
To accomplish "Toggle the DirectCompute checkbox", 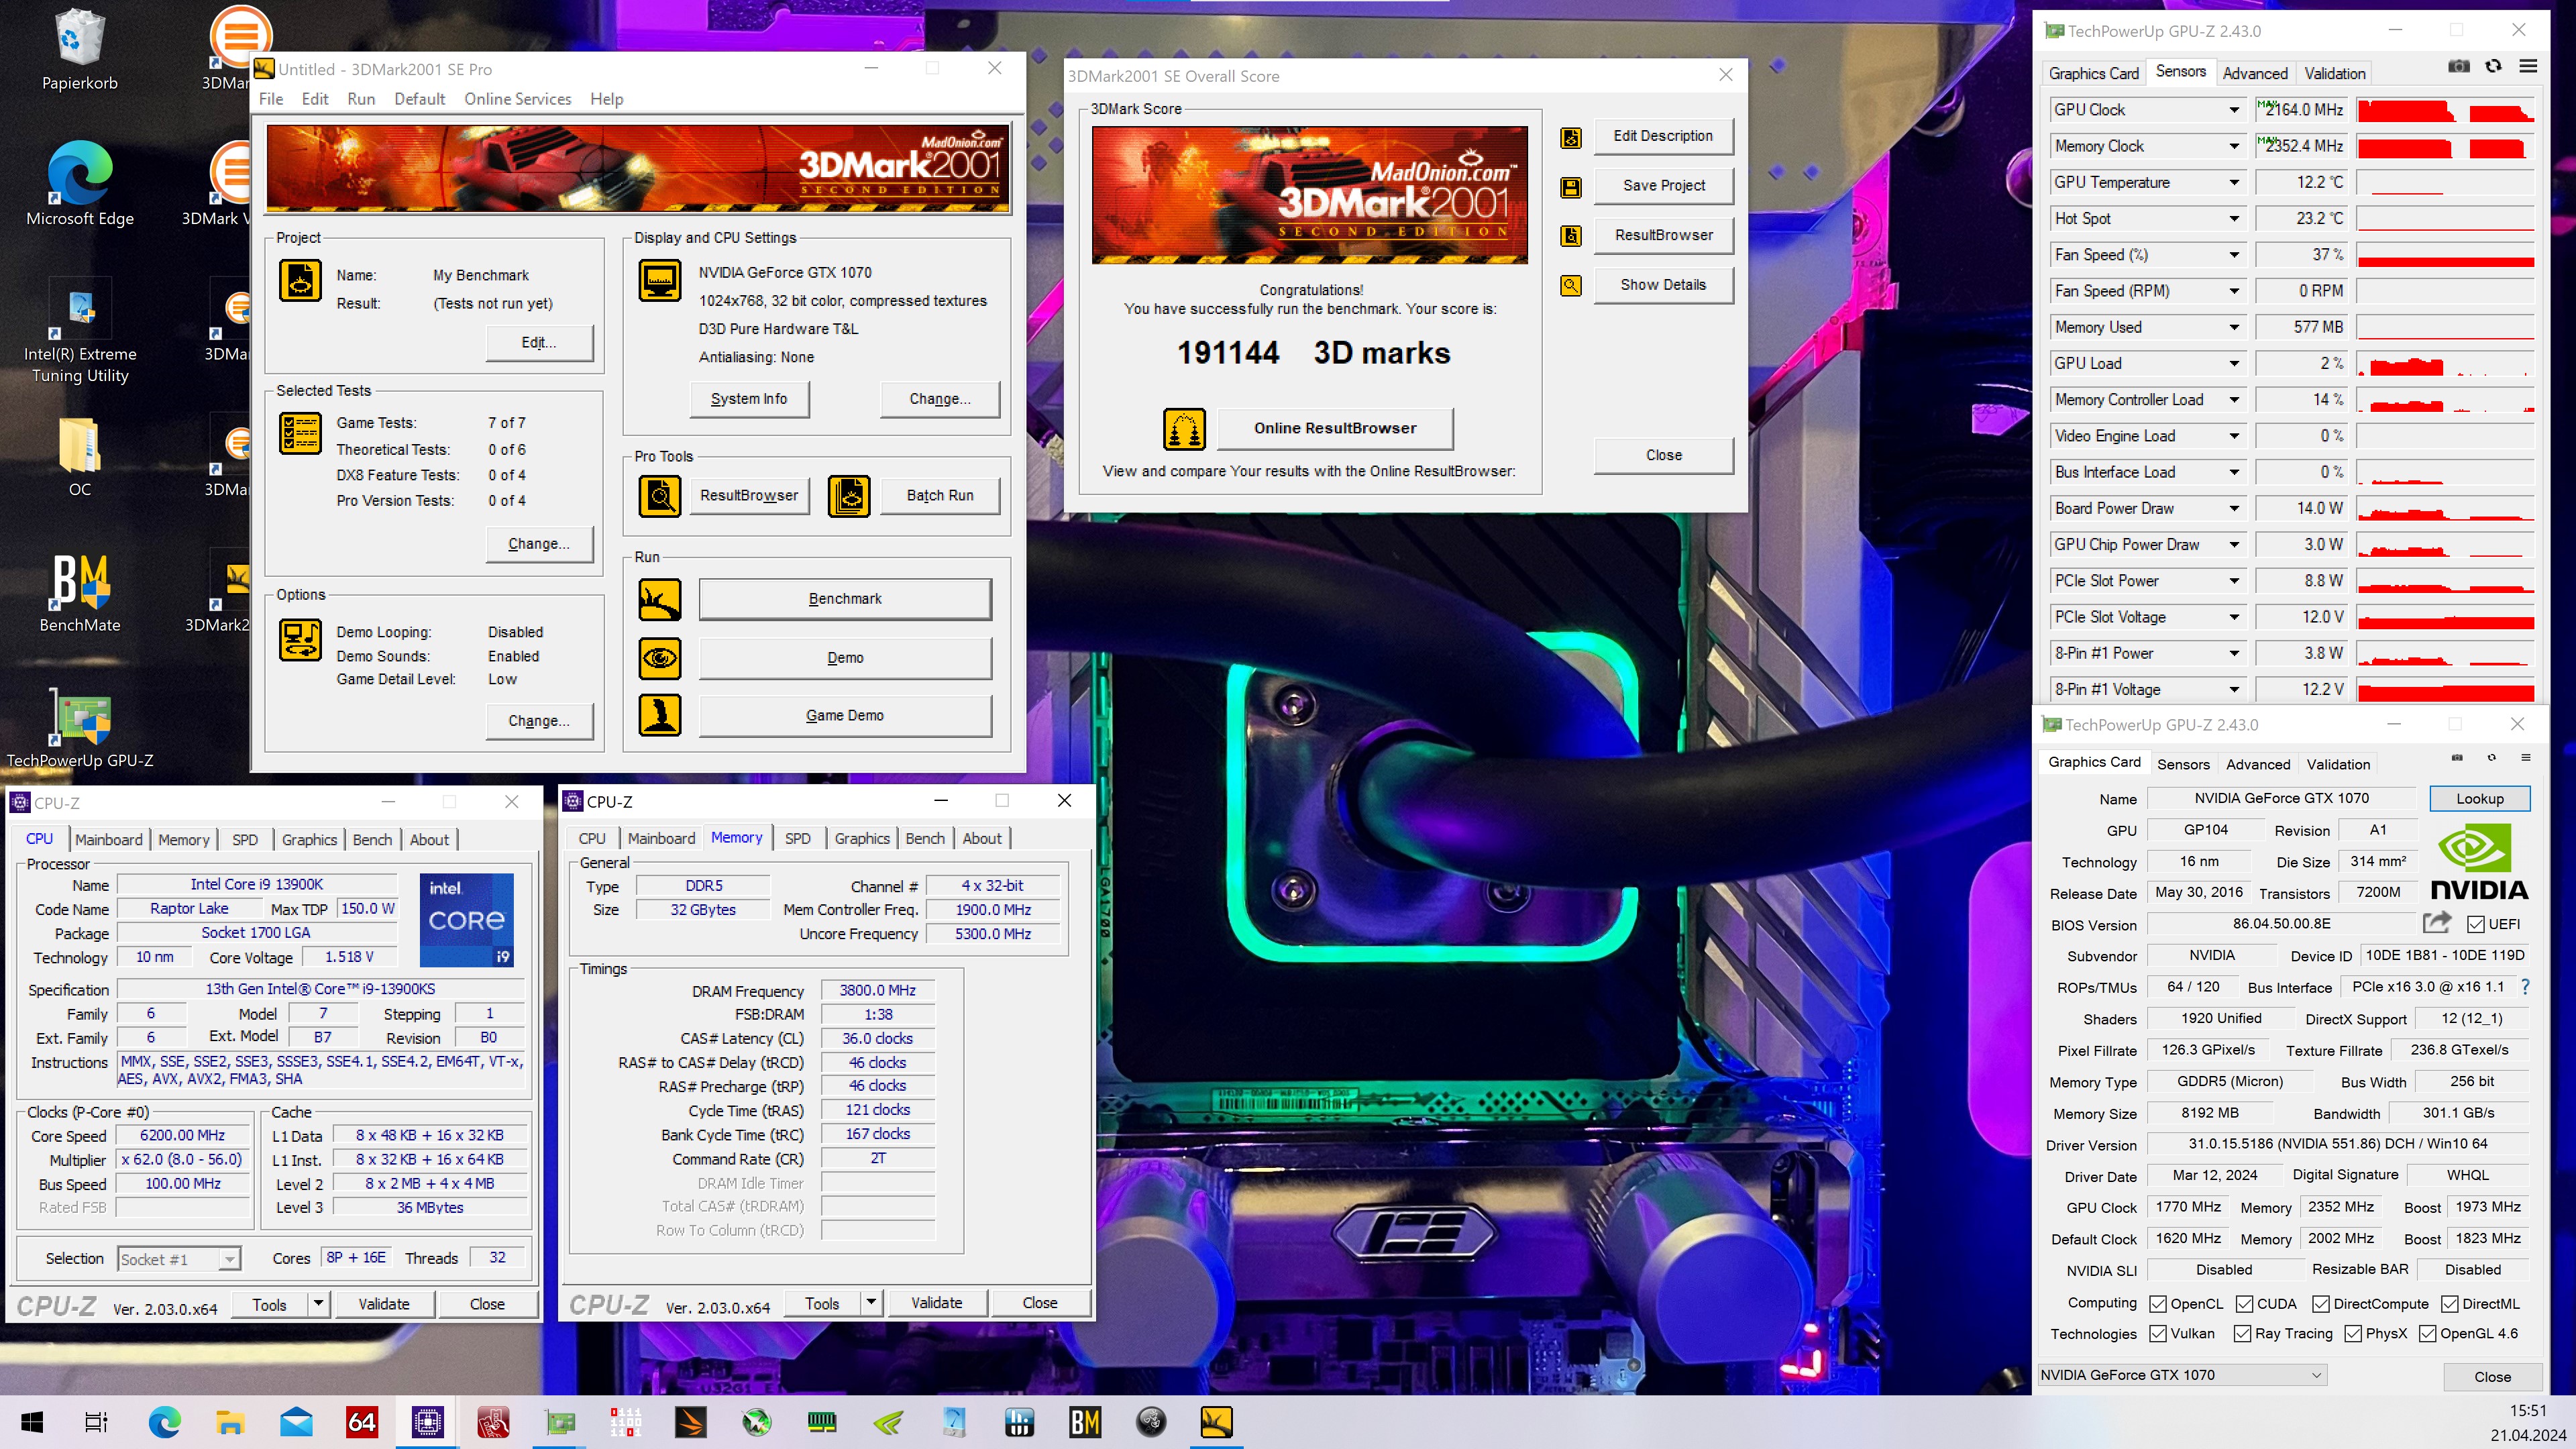I will pyautogui.click(x=2321, y=1304).
